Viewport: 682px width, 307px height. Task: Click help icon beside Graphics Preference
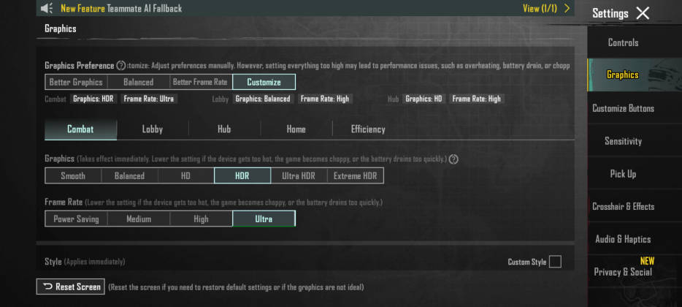pyautogui.click(x=121, y=66)
